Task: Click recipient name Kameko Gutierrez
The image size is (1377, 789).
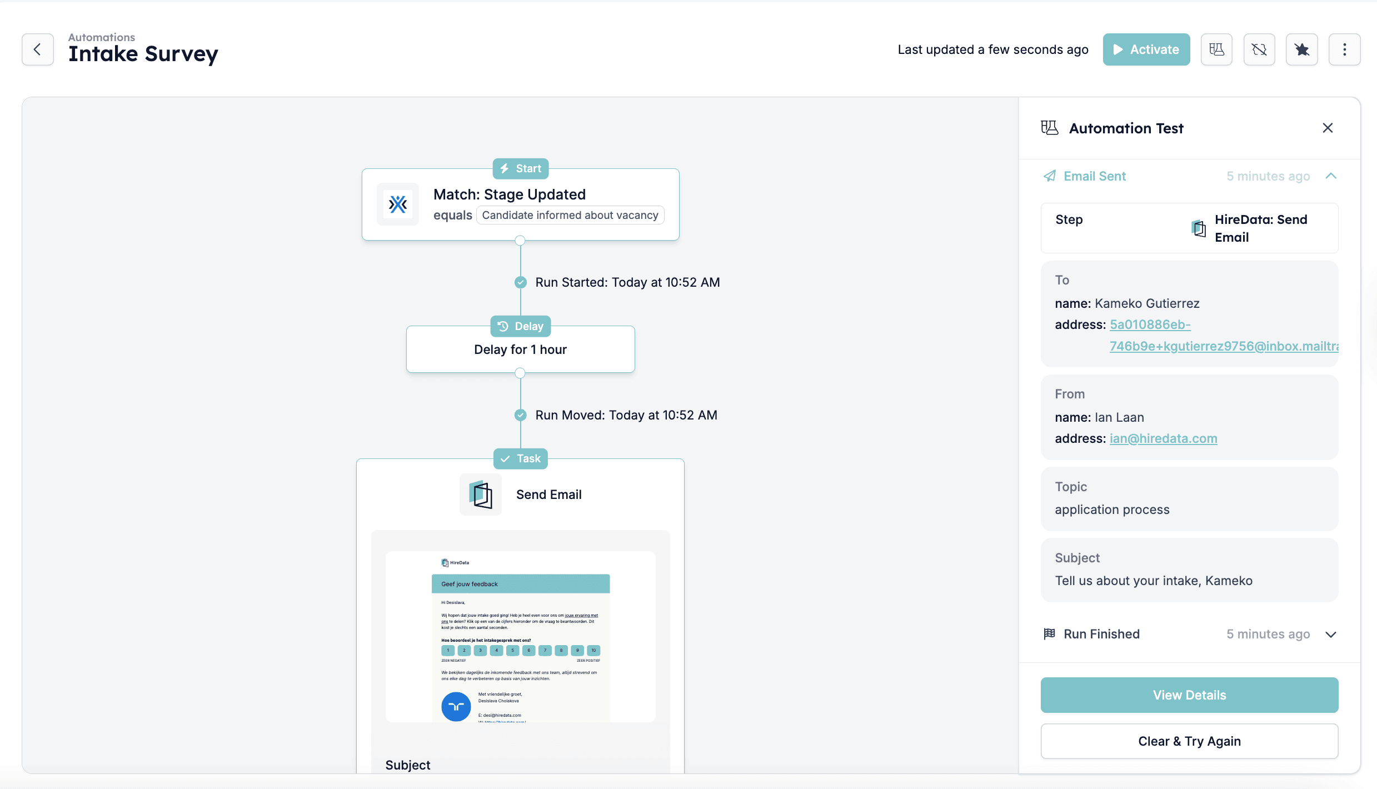Action: click(1147, 303)
